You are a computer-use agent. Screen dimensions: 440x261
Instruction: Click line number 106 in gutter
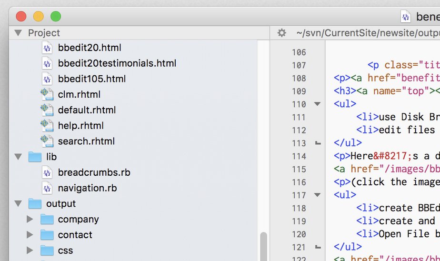(x=299, y=52)
